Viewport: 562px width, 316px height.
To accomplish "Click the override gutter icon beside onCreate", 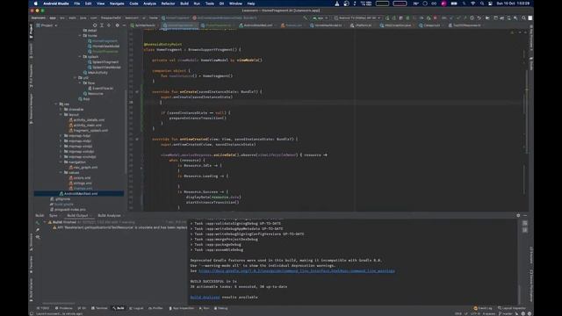I will click(137, 91).
